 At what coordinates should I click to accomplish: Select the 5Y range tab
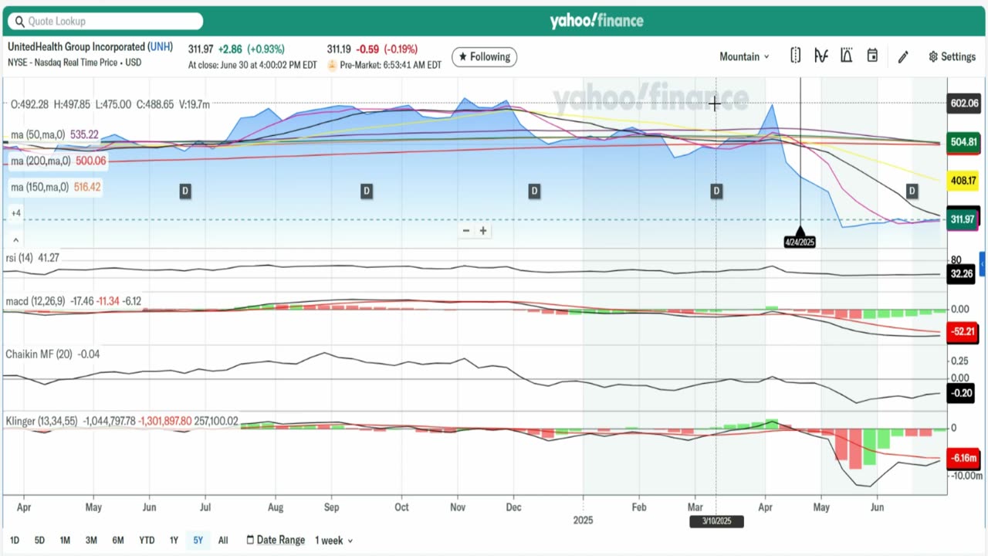pos(198,541)
